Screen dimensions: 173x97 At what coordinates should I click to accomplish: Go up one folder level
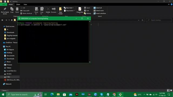(x=12, y=20)
